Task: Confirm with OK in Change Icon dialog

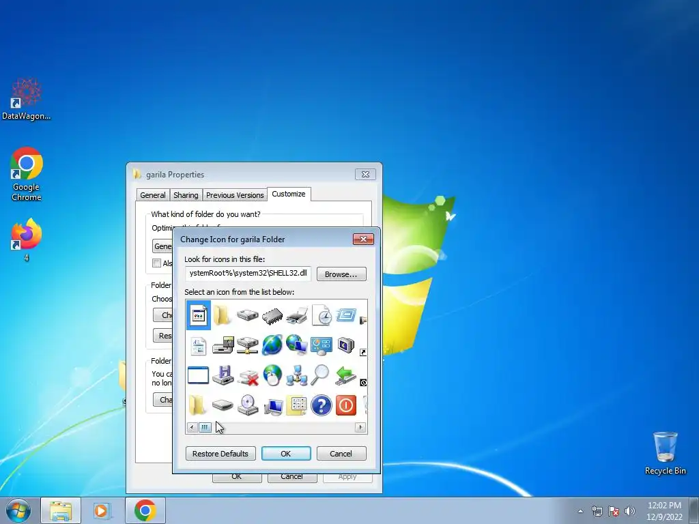Action: pyautogui.click(x=286, y=454)
